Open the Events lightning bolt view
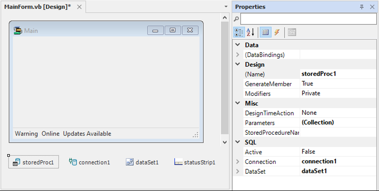The height and width of the screenshot is (191, 379). pyautogui.click(x=277, y=32)
